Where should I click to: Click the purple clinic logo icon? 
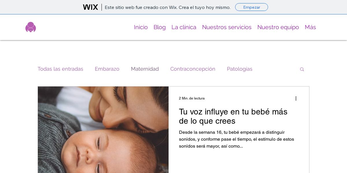coord(31,27)
